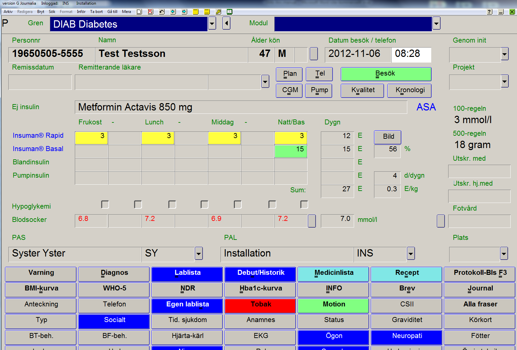Tick Hypoglykemi checkbox between Frukost and Lunch
517x350 pixels.
click(138, 204)
